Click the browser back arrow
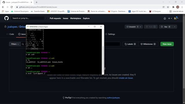The width and height of the screenshot is (185, 104). 3,7
